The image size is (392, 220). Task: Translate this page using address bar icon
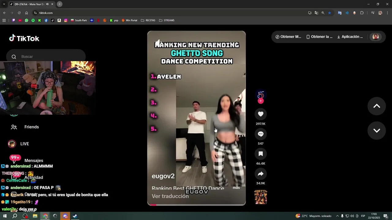pos(316,13)
